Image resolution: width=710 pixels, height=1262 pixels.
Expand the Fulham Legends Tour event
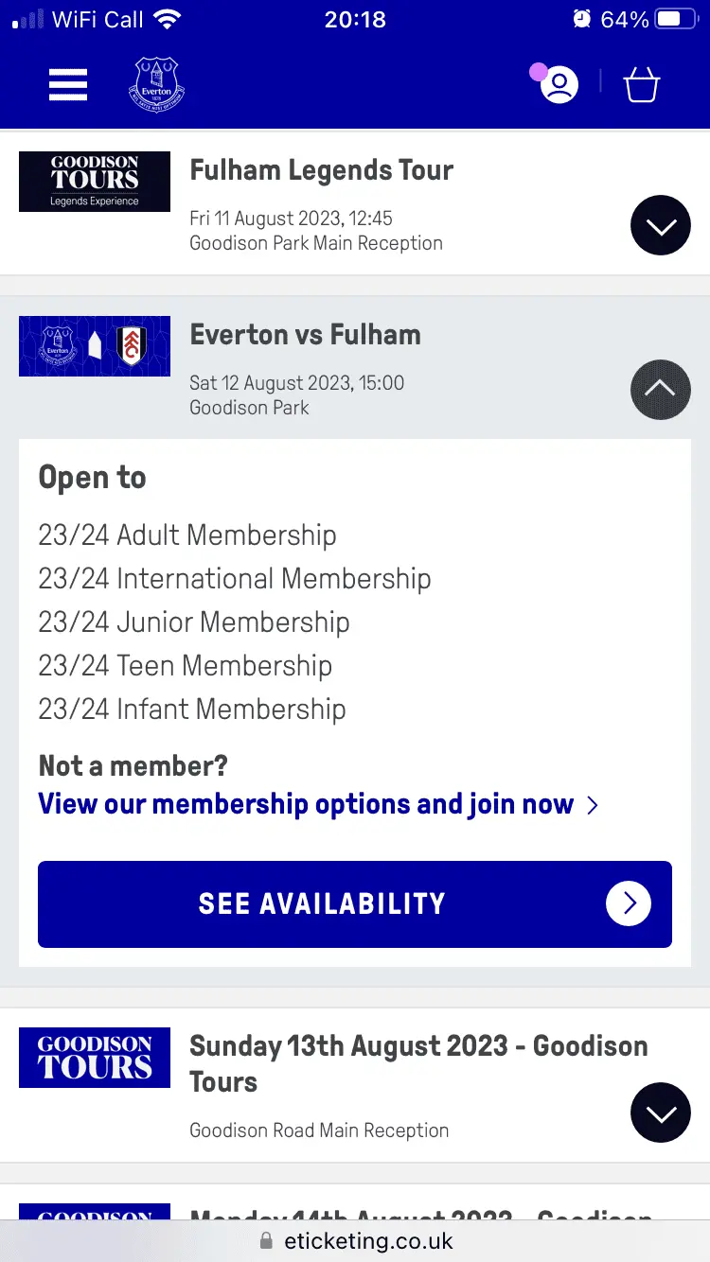tap(660, 225)
